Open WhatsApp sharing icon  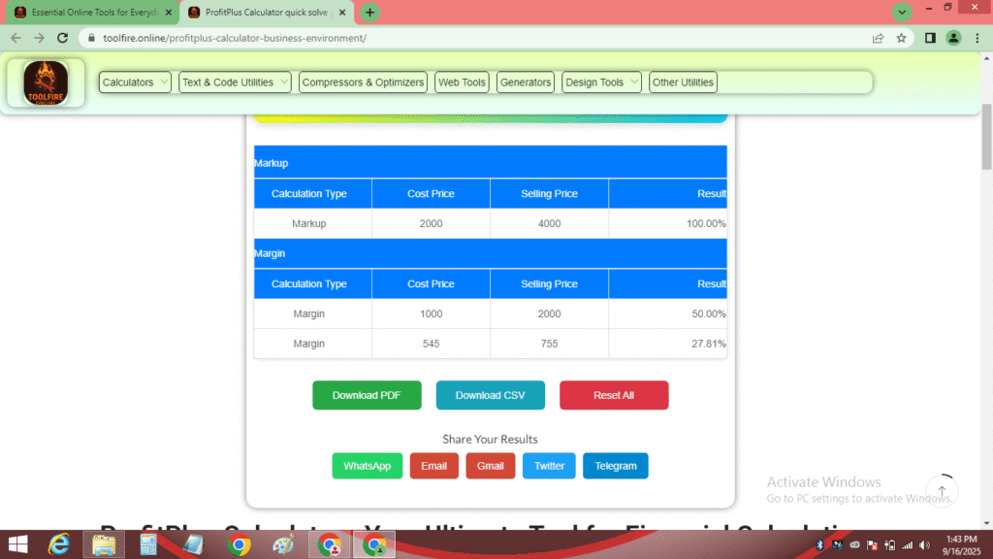(x=367, y=466)
